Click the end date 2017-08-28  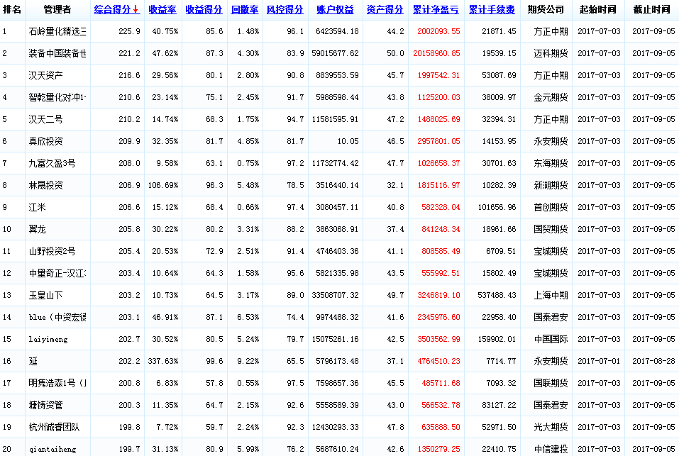pyautogui.click(x=653, y=361)
